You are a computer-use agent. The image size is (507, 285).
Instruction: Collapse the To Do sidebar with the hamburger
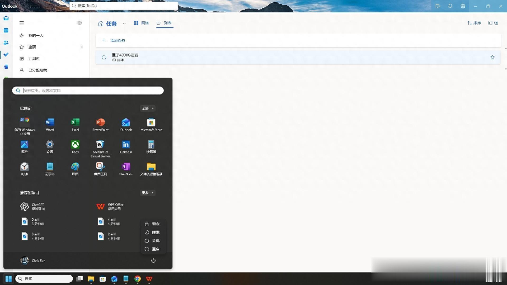point(22,23)
